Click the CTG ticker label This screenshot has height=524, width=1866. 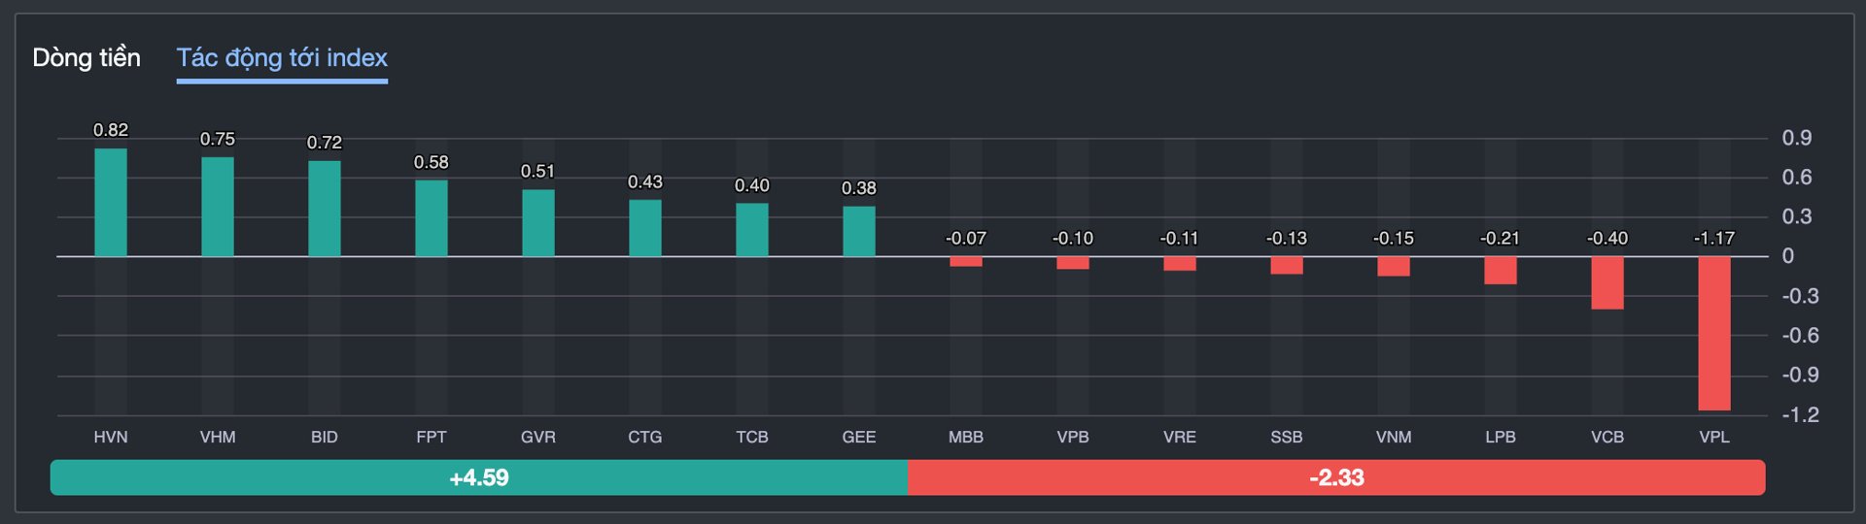click(x=645, y=437)
